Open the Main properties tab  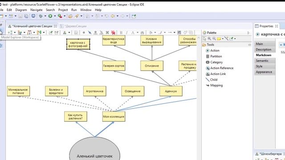(265, 44)
